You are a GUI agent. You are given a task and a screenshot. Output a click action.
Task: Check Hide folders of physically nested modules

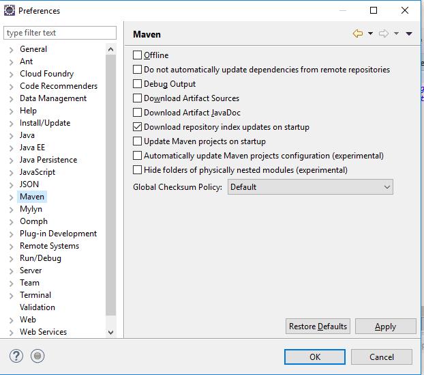(x=137, y=170)
